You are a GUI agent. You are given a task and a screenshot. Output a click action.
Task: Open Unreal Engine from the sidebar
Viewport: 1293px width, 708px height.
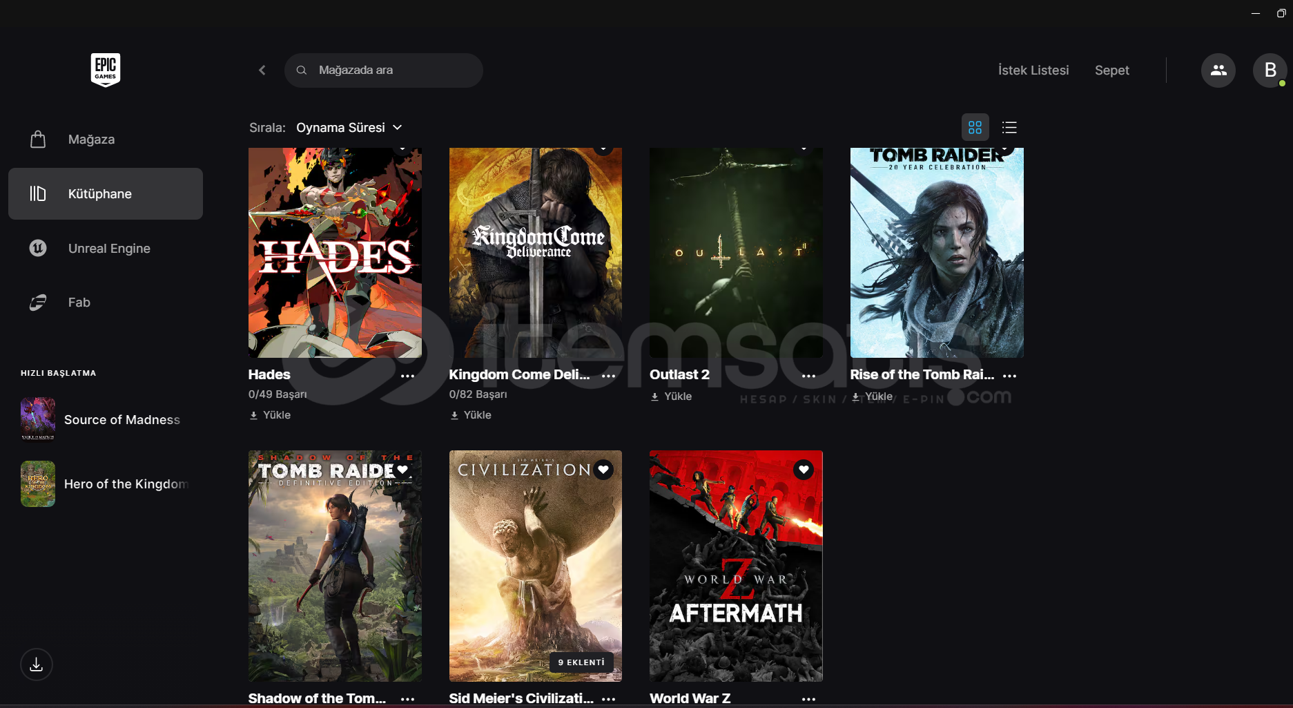(106, 249)
